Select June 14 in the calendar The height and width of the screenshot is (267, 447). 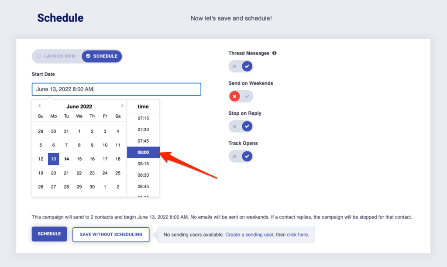coord(66,159)
